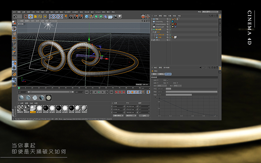Open the layout dropdown at top right

210,12
